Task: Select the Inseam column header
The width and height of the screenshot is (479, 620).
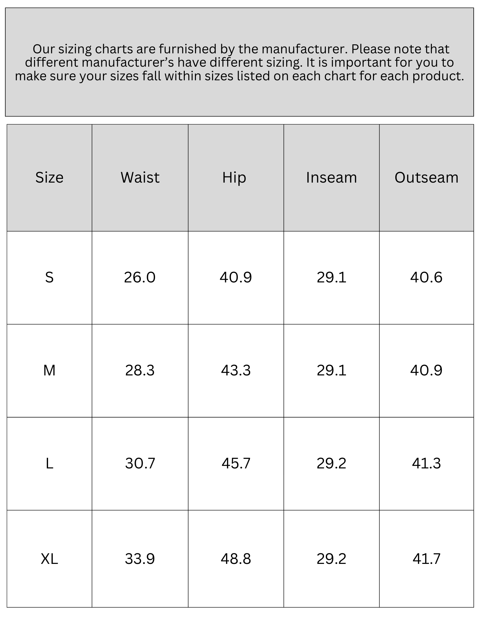Action: (331, 178)
